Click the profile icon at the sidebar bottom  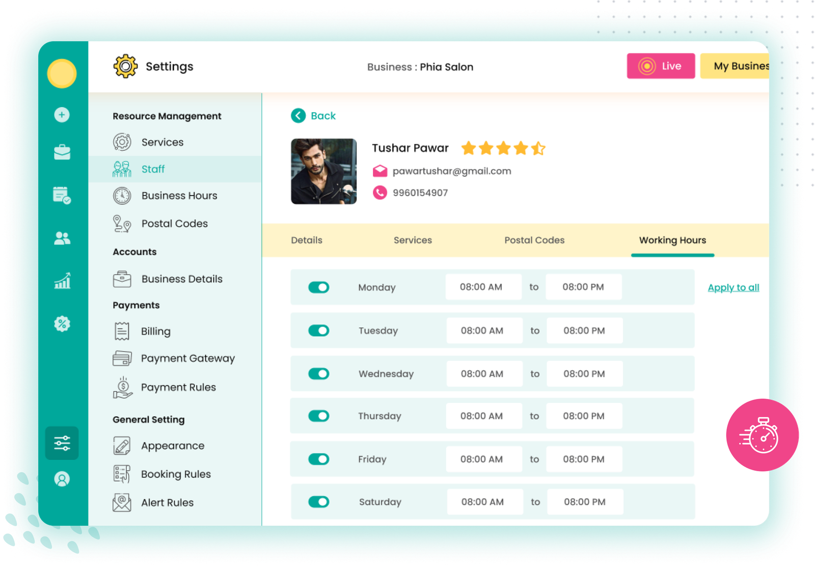pos(62,479)
